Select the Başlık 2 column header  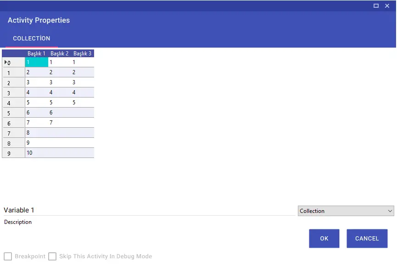point(60,54)
